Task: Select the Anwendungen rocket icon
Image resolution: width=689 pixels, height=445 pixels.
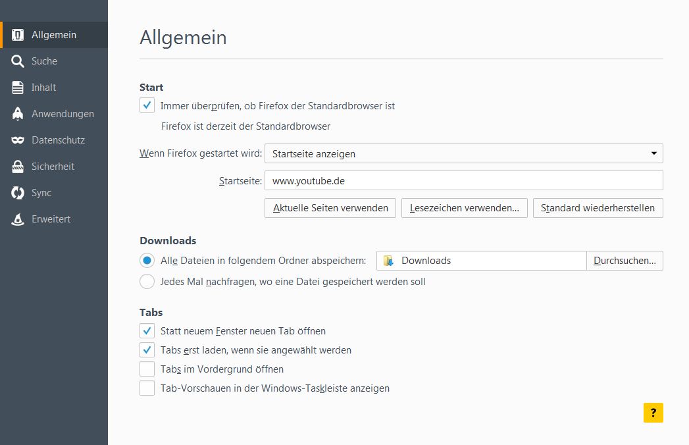Action: pos(18,114)
